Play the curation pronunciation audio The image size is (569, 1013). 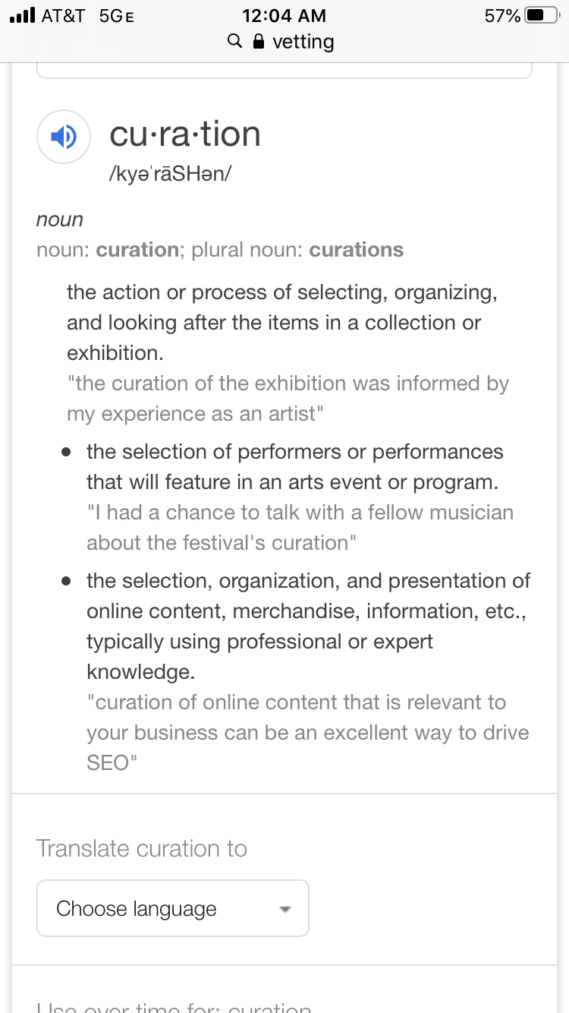coord(64,137)
